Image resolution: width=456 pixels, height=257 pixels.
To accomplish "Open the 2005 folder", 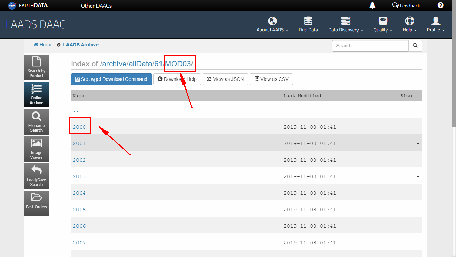I will [79, 210].
